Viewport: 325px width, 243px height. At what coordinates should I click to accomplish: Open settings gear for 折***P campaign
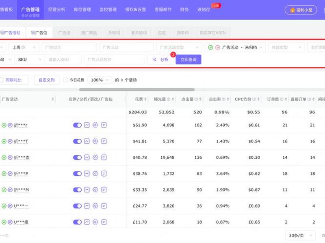coord(95,174)
